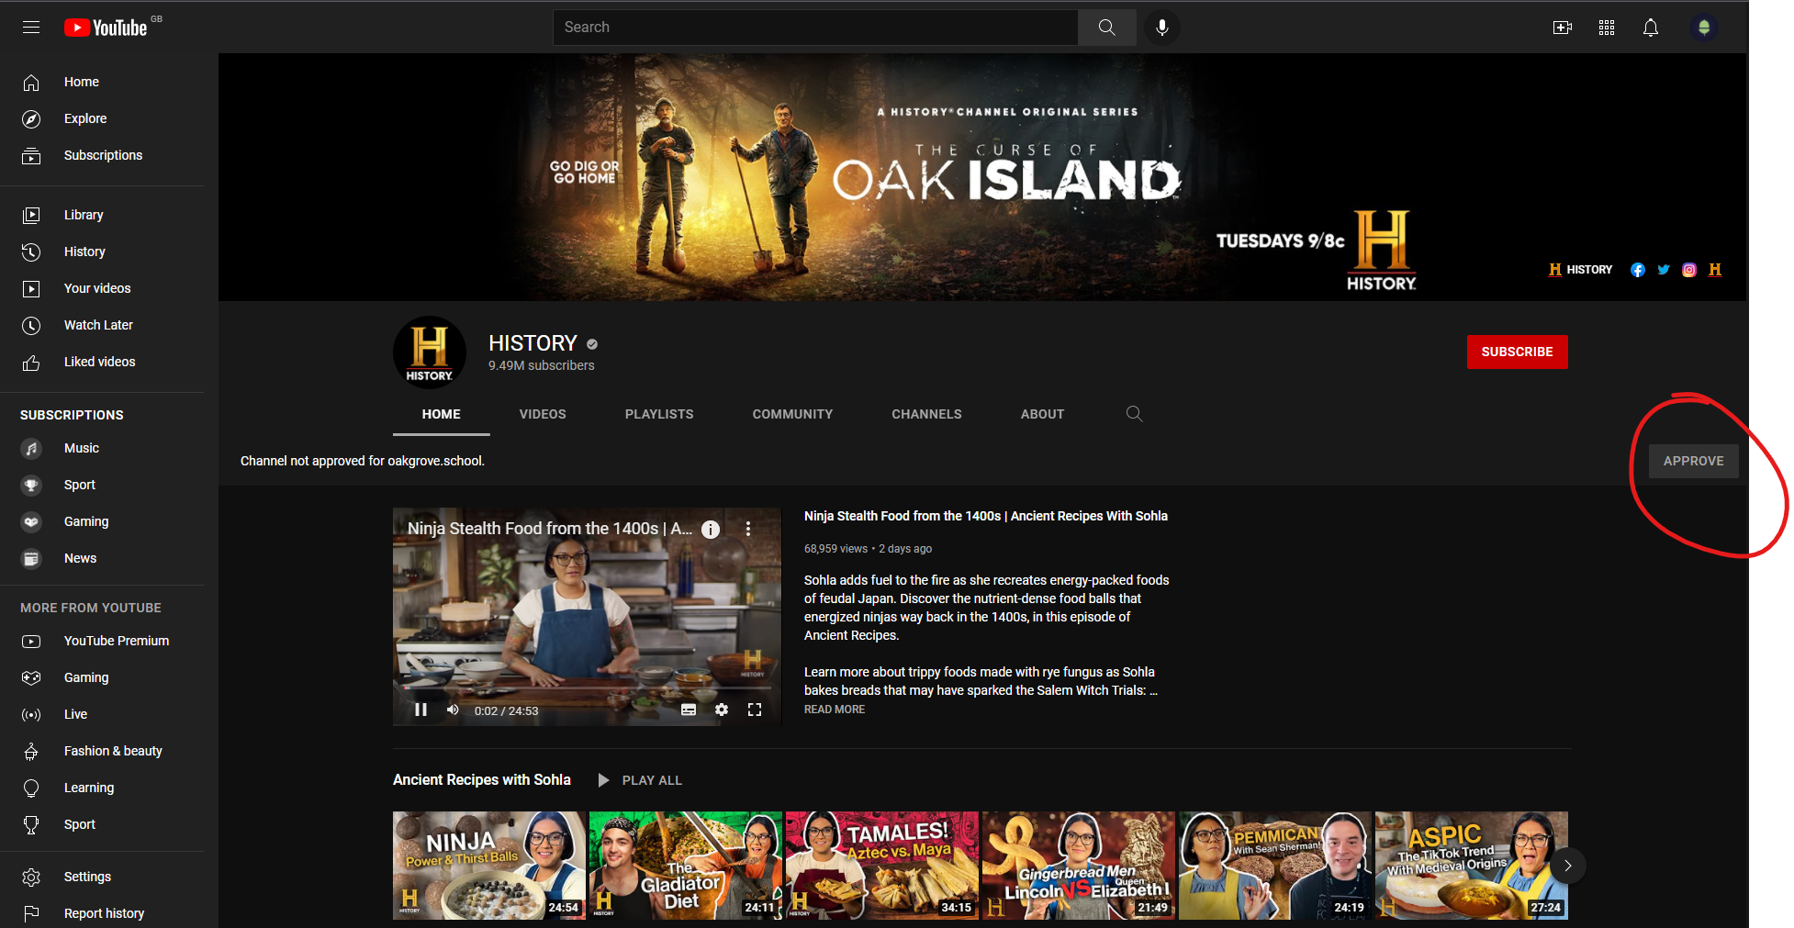1794x928 pixels.
Task: Switch to the COMMUNITY tab
Action: (793, 414)
